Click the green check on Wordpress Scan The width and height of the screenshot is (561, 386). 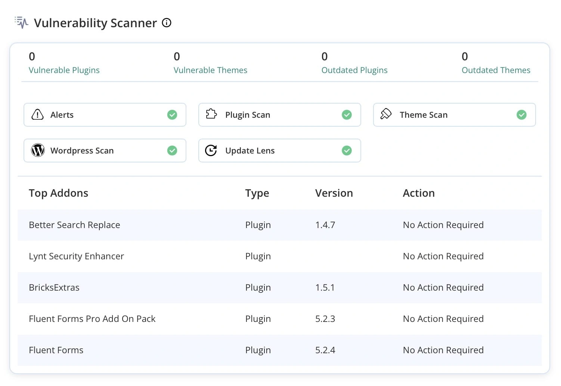coord(172,151)
